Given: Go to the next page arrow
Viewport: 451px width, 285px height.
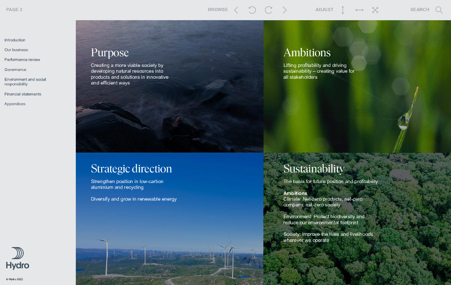Looking at the screenshot, I should (285, 10).
